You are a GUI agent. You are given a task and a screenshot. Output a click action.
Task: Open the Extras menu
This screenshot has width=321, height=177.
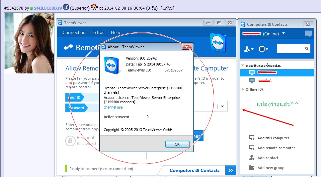click(x=98, y=33)
